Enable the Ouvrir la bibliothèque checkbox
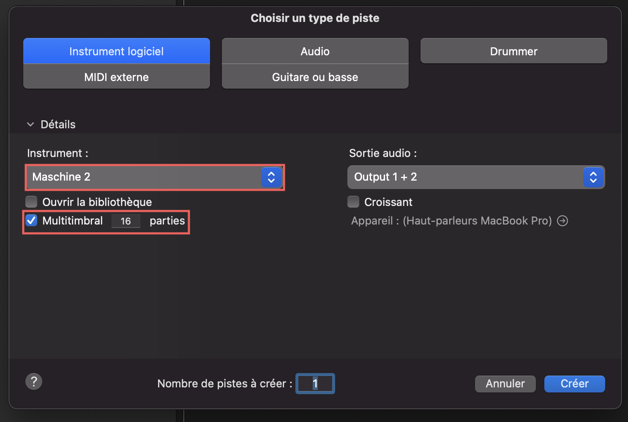This screenshot has height=422, width=628. tap(32, 202)
